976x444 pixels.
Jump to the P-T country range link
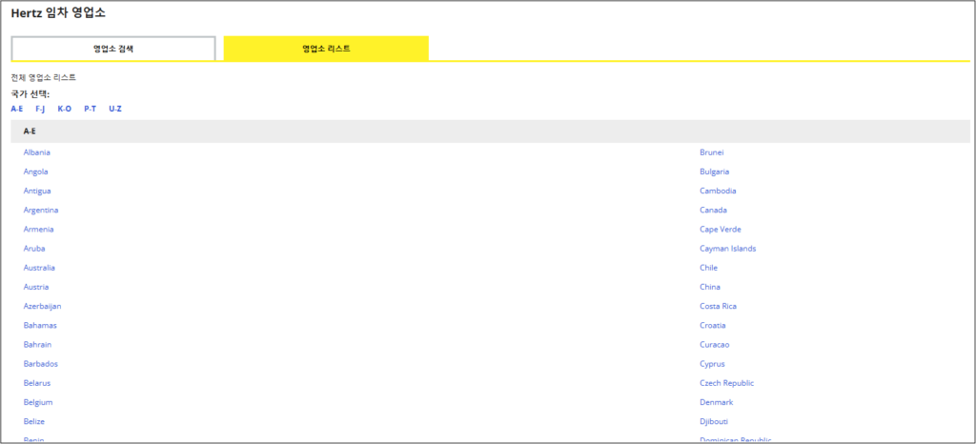(x=91, y=109)
